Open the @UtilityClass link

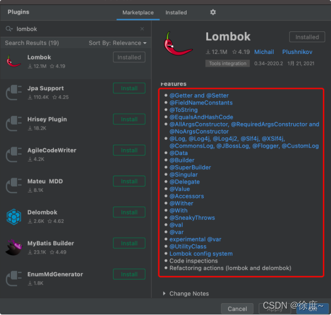[188, 246]
